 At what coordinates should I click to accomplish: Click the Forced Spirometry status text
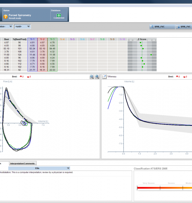[x=20, y=15]
